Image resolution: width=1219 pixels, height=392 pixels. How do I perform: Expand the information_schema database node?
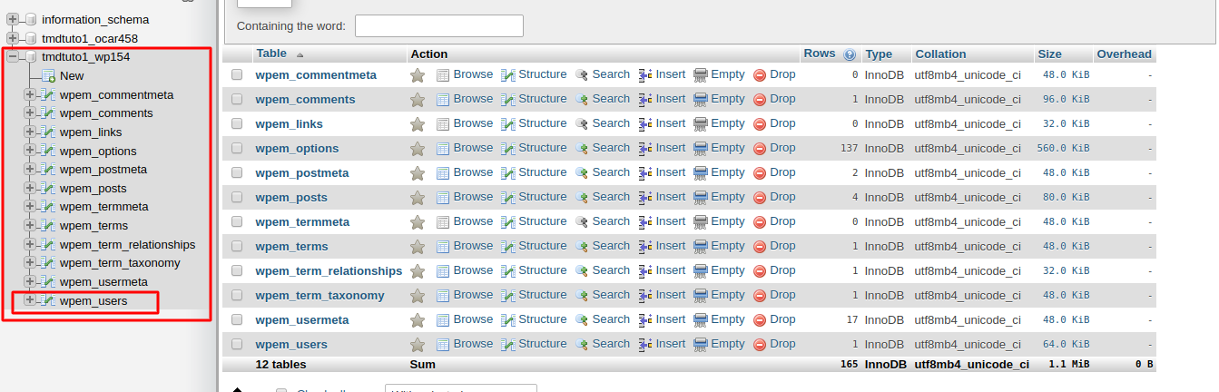coord(13,19)
